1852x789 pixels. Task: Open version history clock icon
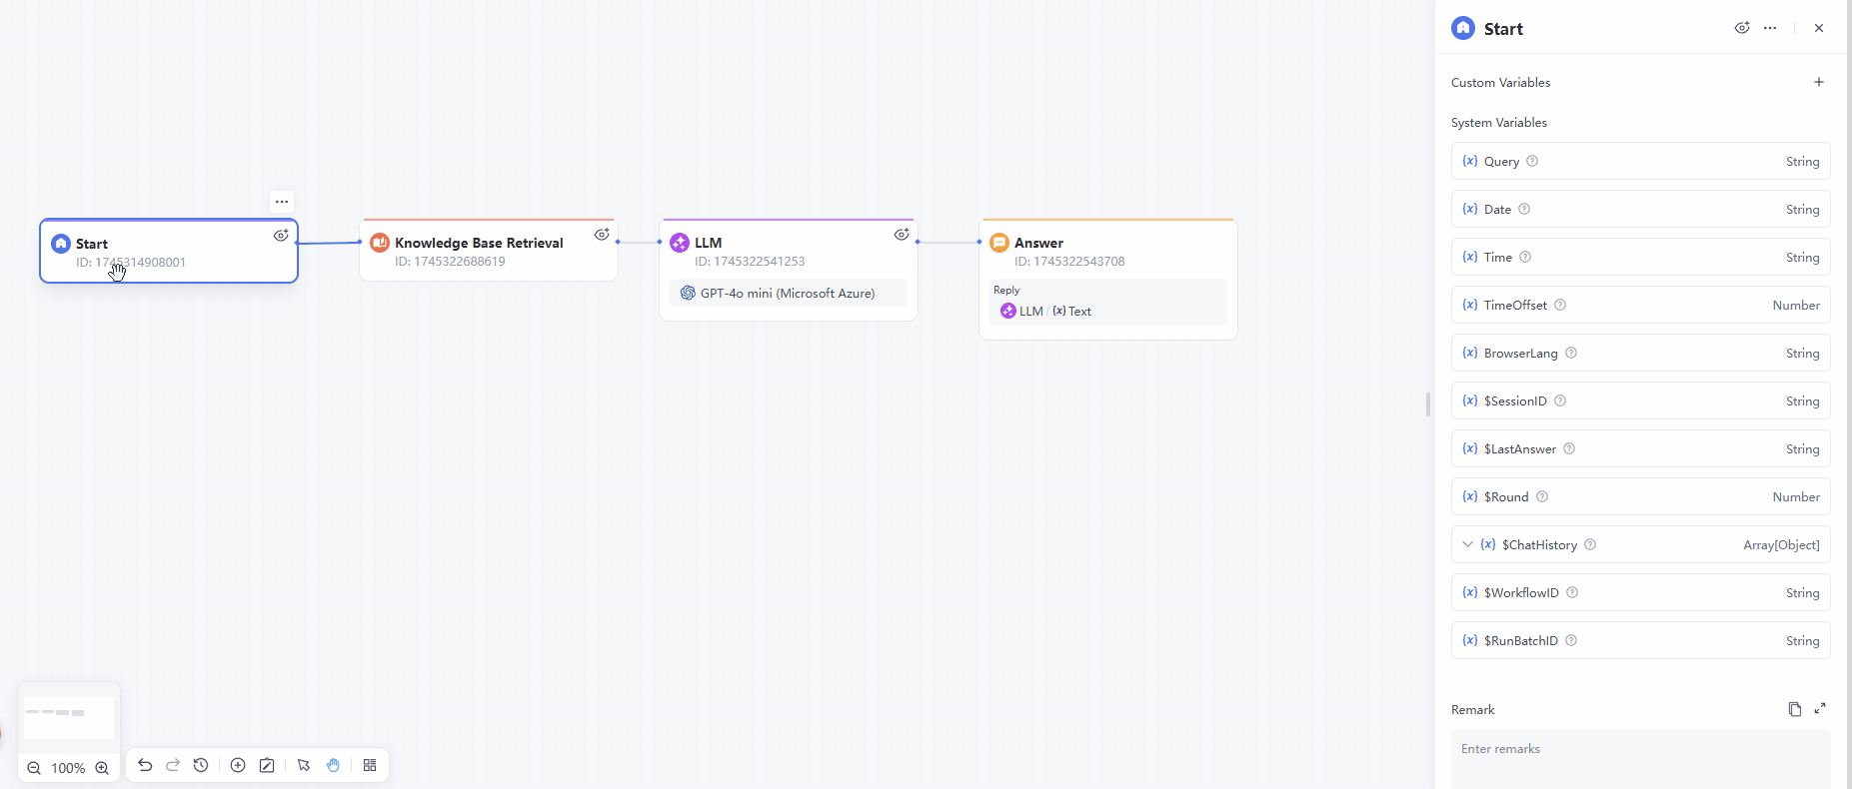click(x=201, y=765)
